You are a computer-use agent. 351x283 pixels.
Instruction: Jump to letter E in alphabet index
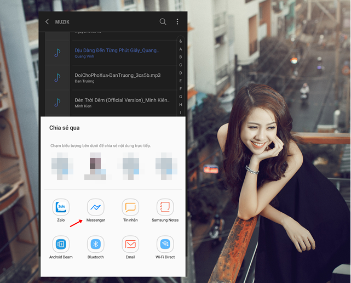pos(181,81)
